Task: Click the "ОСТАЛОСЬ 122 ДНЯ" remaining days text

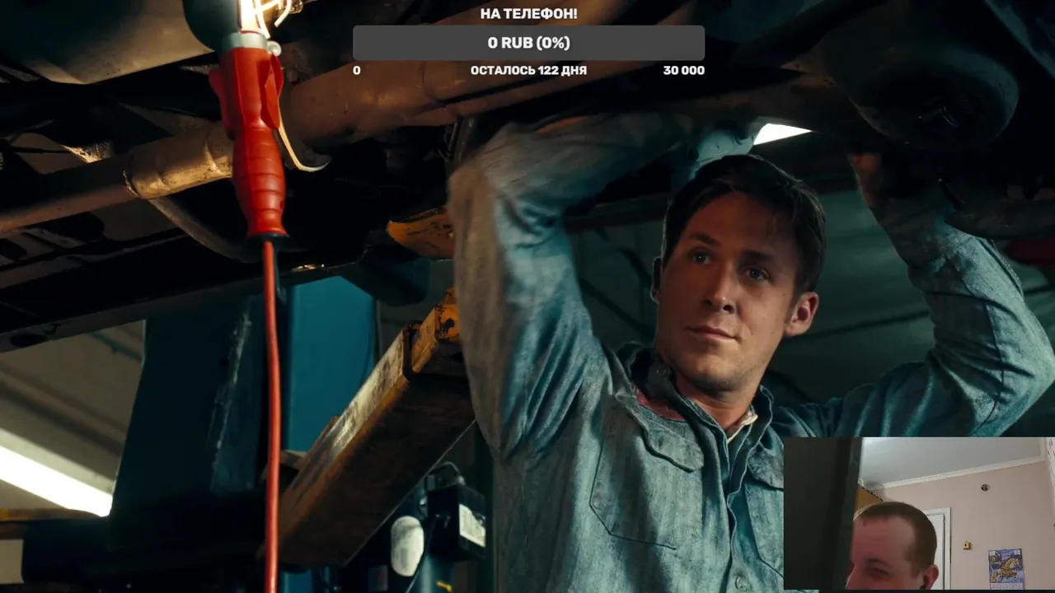Action: pos(528,71)
